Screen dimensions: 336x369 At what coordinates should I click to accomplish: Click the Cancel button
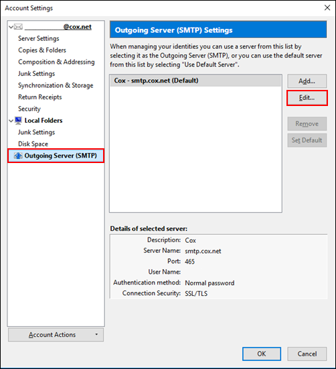(307, 354)
